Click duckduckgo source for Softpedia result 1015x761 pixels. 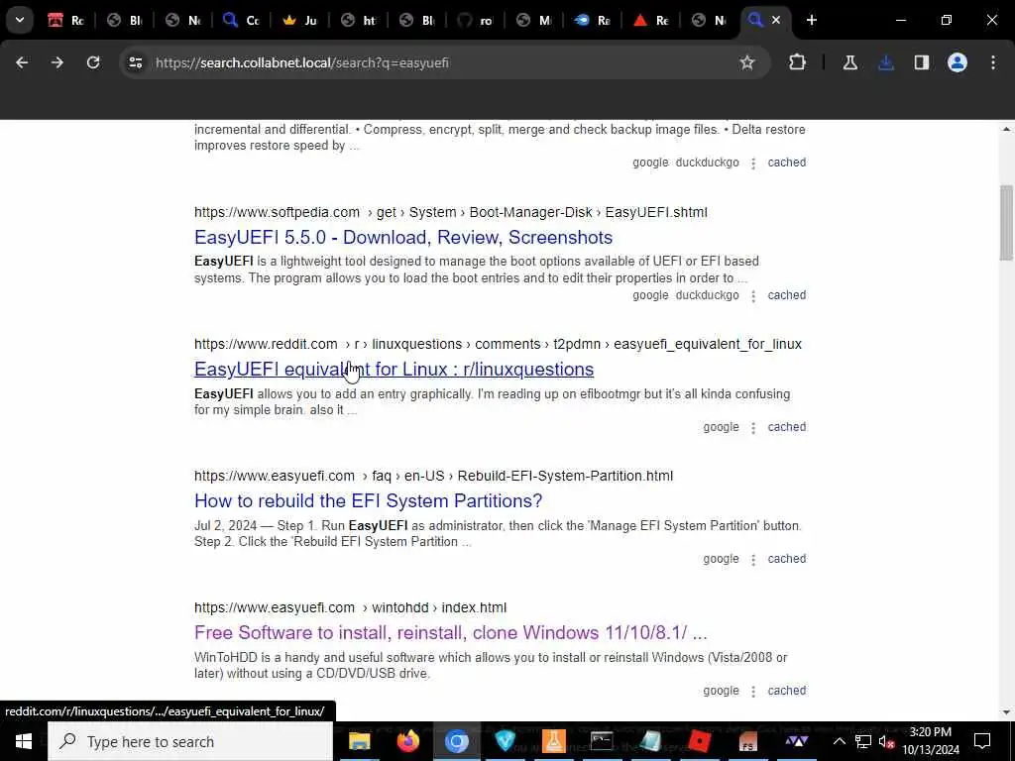707,295
